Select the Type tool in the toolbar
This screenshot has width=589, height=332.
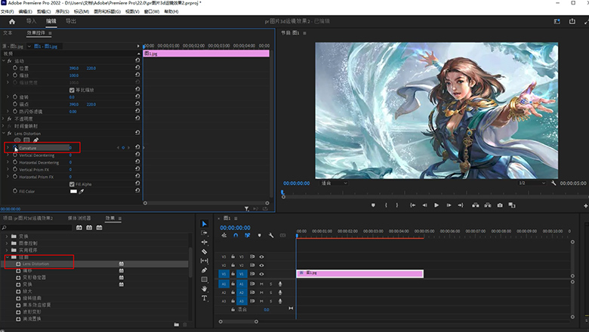205,298
